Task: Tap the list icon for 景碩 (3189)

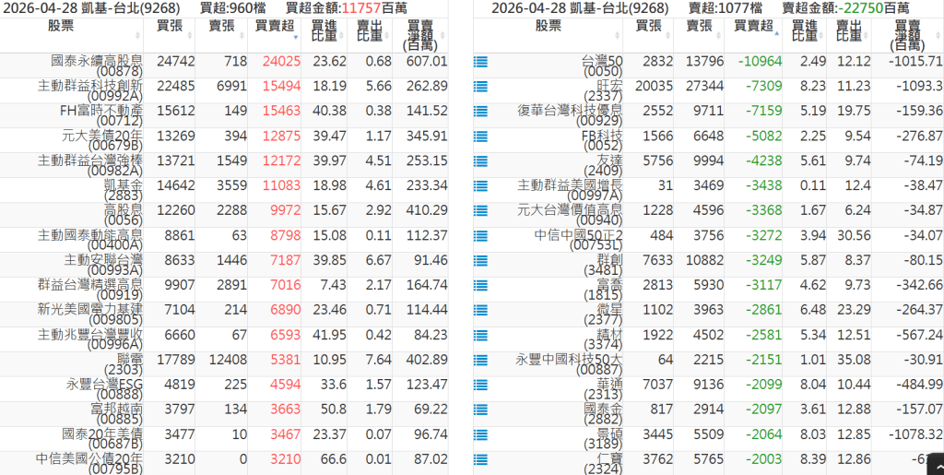Action: click(480, 435)
